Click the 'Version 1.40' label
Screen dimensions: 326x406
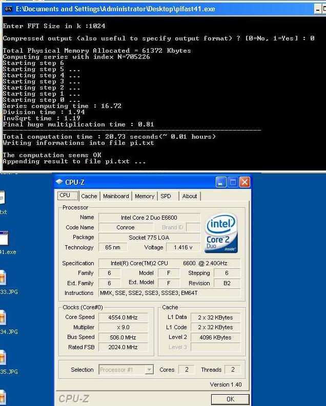[x=226, y=384]
